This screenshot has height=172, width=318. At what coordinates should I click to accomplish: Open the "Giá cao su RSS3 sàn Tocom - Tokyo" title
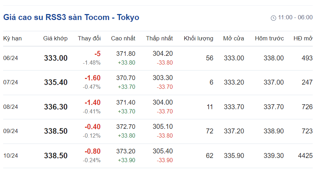(71, 18)
